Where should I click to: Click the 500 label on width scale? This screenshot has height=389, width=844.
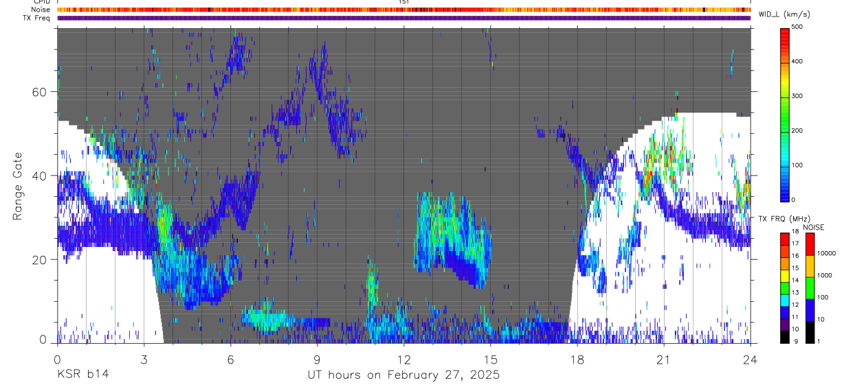(798, 27)
